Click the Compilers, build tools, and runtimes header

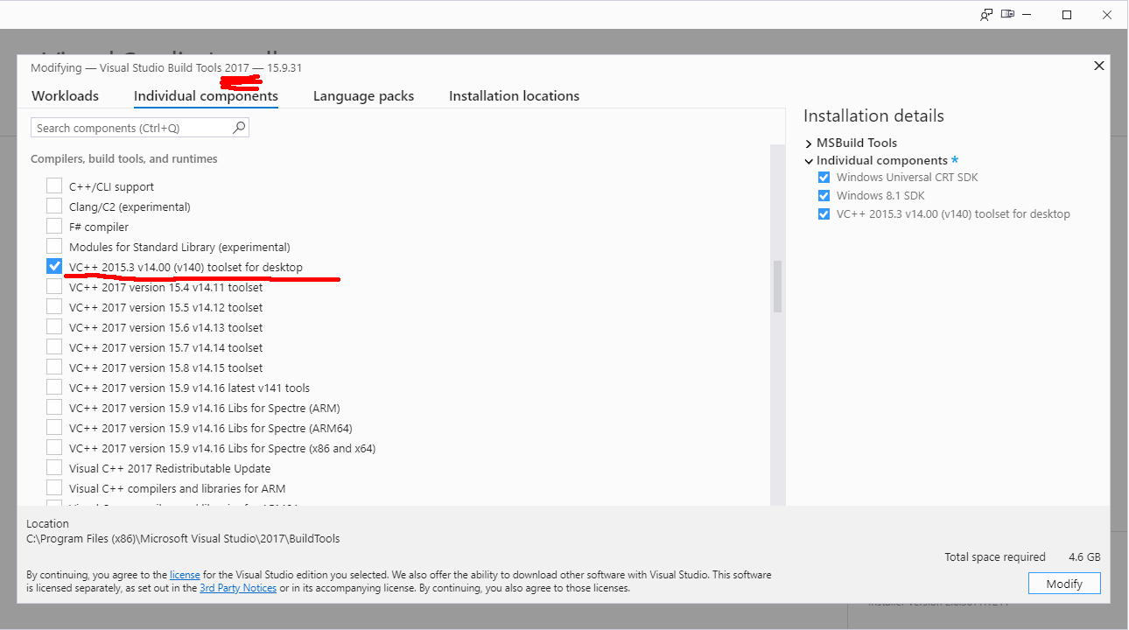(x=124, y=159)
